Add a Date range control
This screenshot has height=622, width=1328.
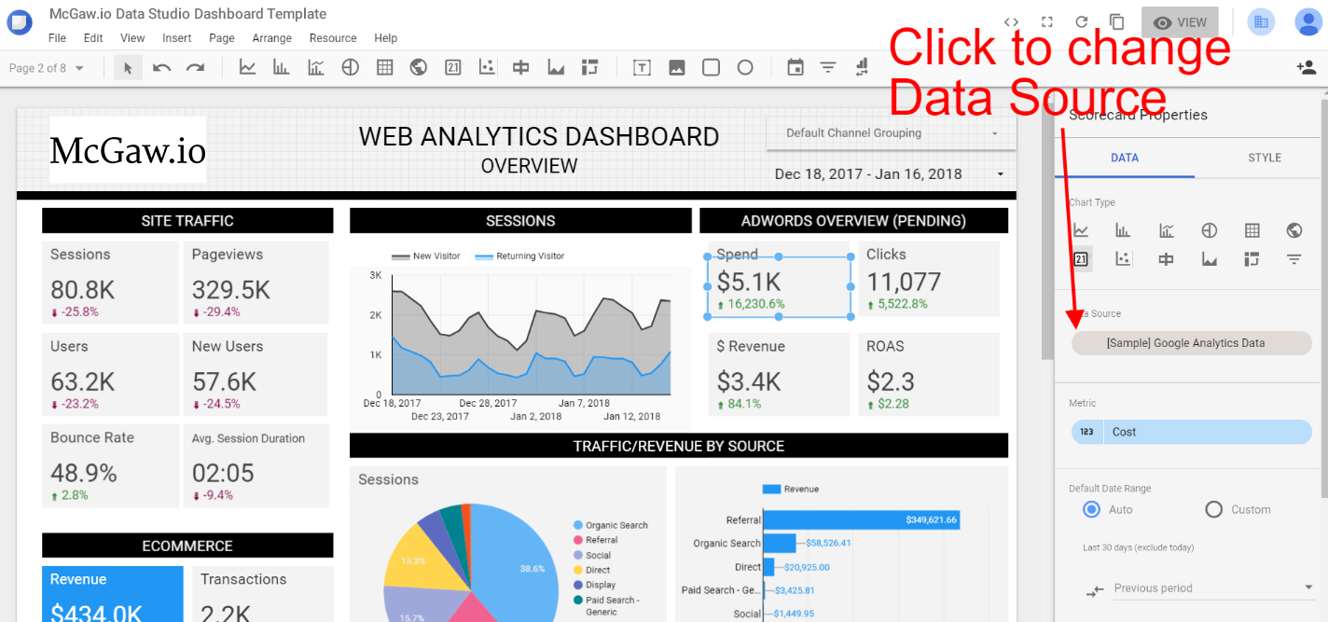pyautogui.click(x=795, y=67)
